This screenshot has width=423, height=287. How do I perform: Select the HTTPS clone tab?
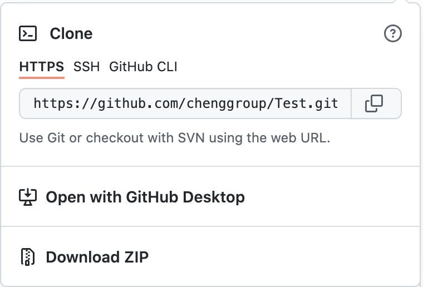42,67
